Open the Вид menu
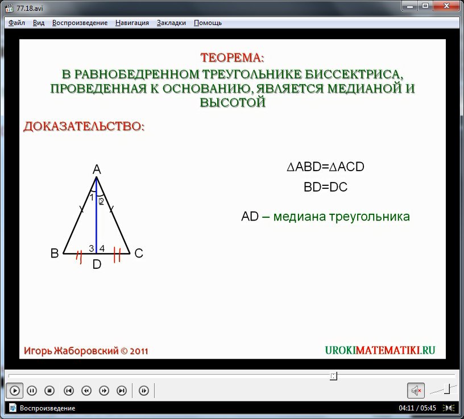Screen dimensions: 464x419 39,23
